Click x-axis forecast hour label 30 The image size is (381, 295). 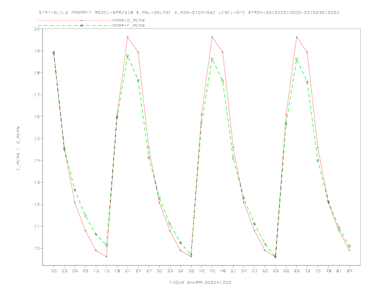point(159,271)
